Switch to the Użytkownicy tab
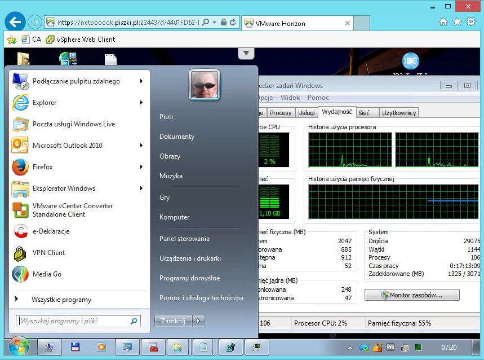The image size is (484, 360). pos(399,113)
